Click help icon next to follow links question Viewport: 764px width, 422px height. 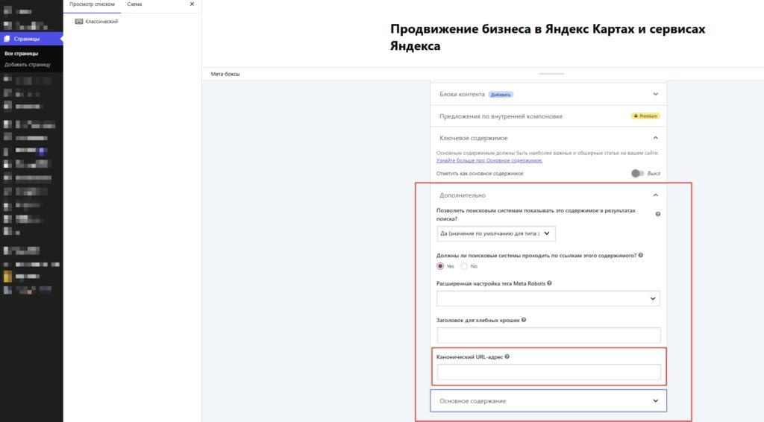641,255
